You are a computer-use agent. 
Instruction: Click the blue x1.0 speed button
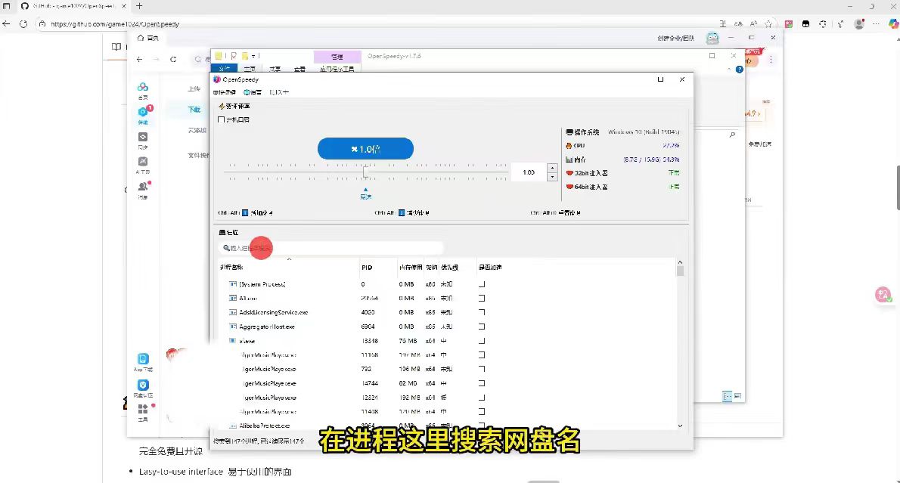[x=365, y=149]
